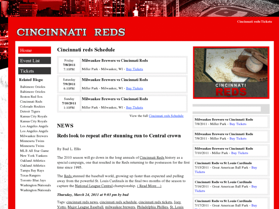The height and width of the screenshot is (209, 279).
Task: Click the baseball glove Cincinnati Reds banner image
Action: tap(231, 72)
